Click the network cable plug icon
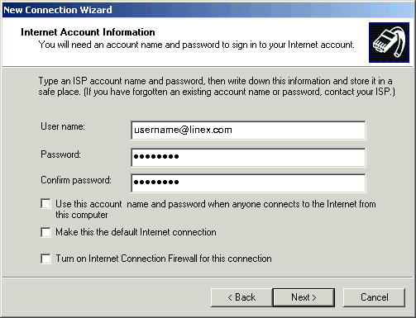The height and width of the screenshot is (318, 416). click(389, 42)
